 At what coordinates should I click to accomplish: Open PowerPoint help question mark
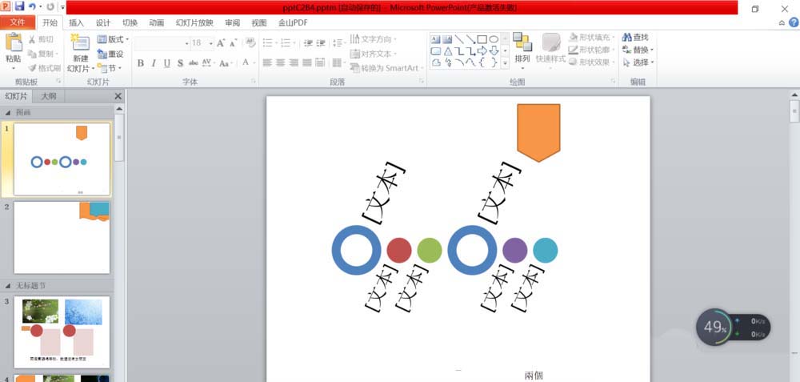(x=794, y=22)
